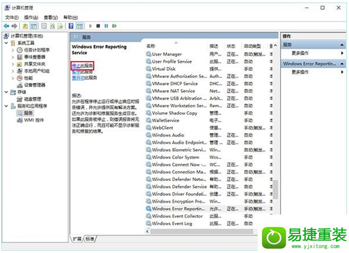Viewport: 349px width, 253px height.
Task: Sort by the 描述 column header
Action: [213, 46]
